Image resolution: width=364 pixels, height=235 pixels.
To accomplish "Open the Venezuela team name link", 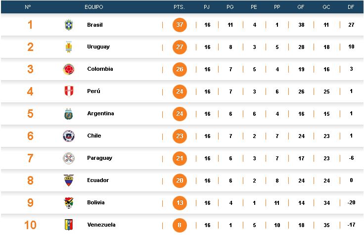I will tap(101, 225).
